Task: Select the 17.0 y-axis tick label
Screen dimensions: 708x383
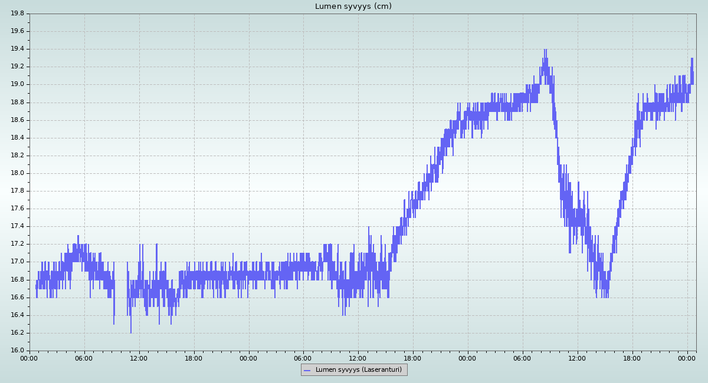Action: pos(18,262)
